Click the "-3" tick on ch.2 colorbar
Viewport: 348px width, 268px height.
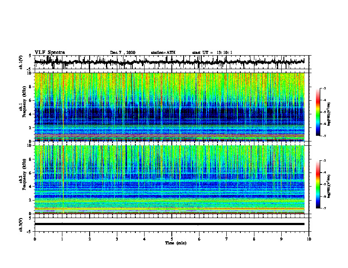324,161
